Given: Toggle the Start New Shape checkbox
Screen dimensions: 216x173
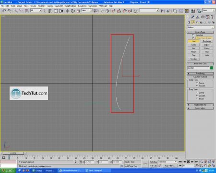Looking at the screenshot, I should tap(193, 38).
